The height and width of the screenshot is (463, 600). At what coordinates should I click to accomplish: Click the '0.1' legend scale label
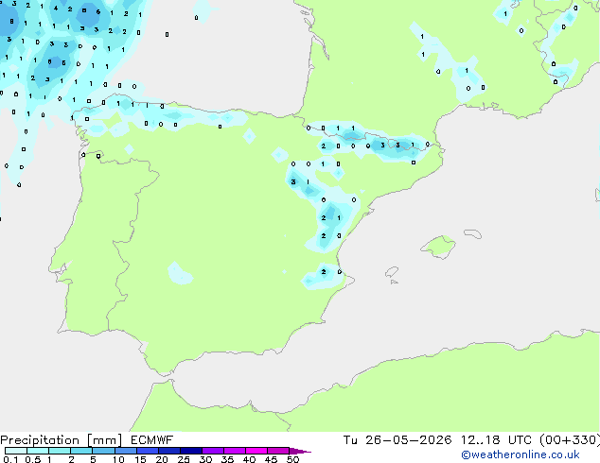coord(10,459)
